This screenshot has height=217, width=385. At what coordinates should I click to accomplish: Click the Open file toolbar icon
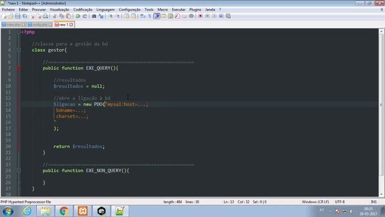click(11, 16)
